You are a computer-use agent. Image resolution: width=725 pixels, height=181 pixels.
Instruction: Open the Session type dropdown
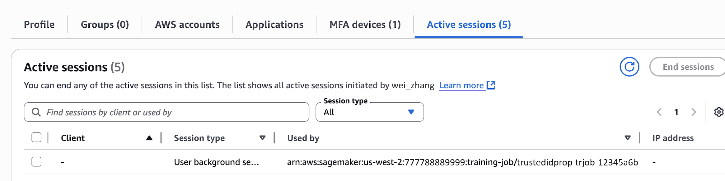point(370,112)
